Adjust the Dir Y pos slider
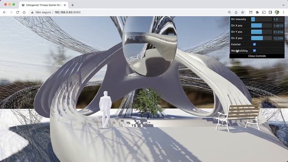 [x=261, y=32]
